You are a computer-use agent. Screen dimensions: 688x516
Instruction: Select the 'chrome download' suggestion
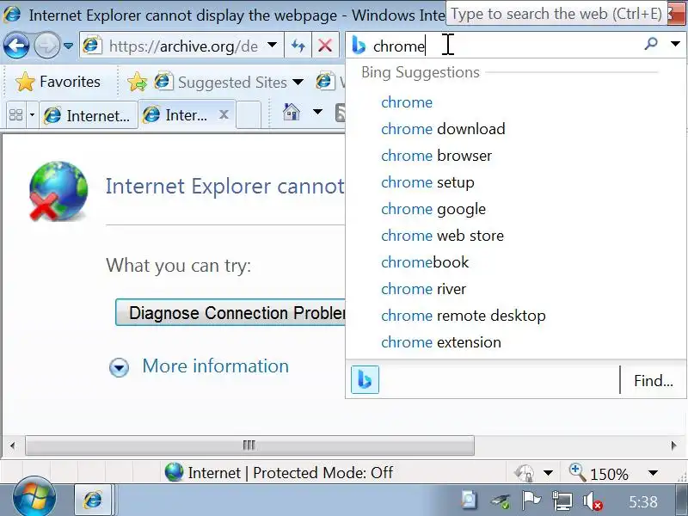pyautogui.click(x=443, y=129)
